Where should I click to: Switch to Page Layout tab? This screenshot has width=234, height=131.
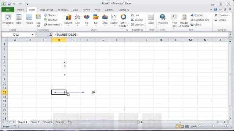click(46, 10)
